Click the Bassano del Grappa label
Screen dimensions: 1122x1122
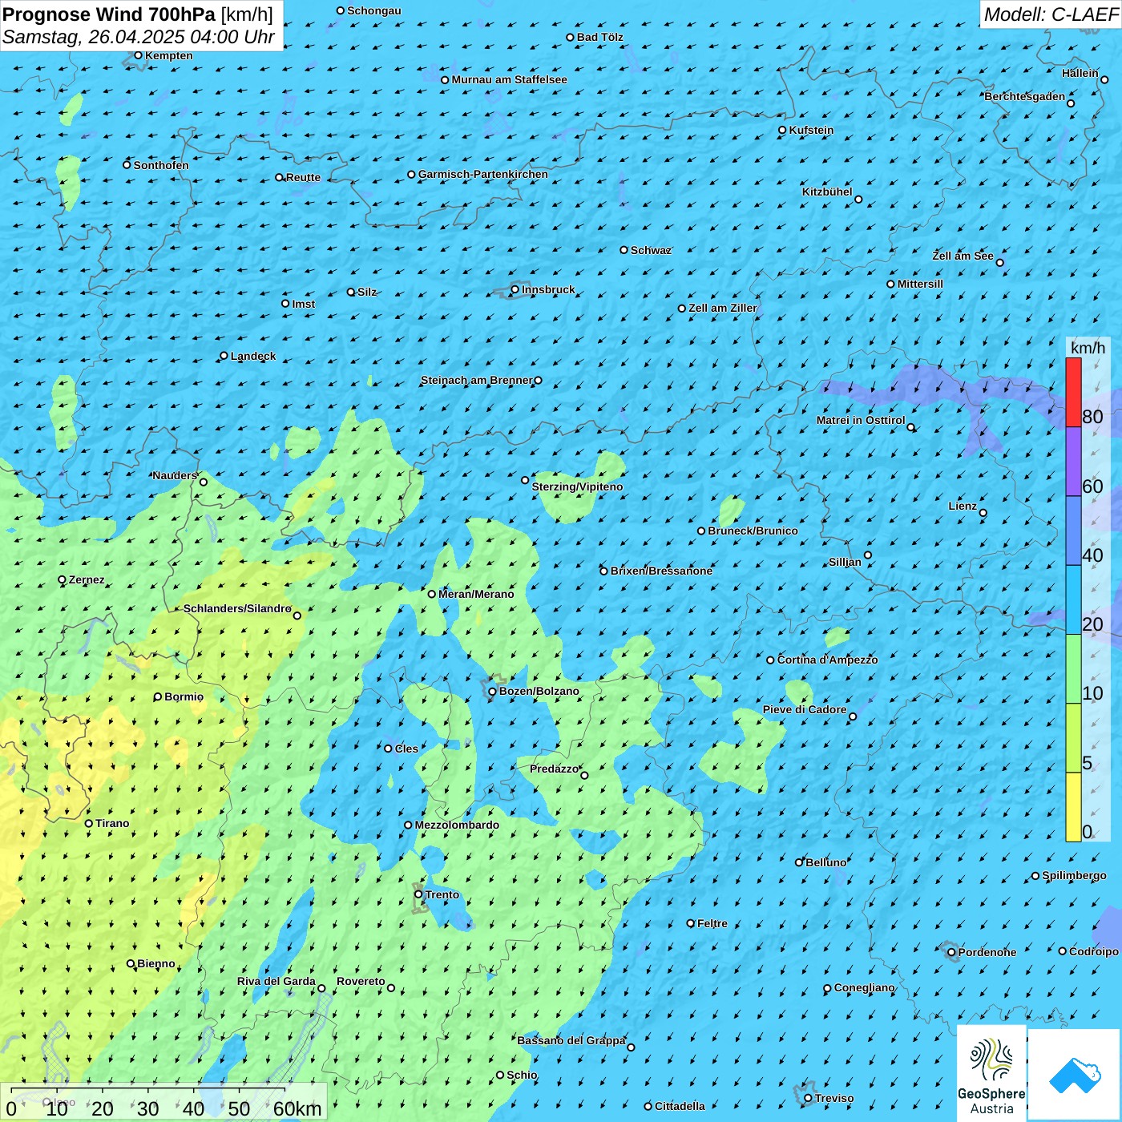pyautogui.click(x=571, y=1040)
